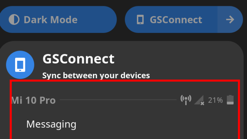The width and height of the screenshot is (247, 139).
Task: Select the Mi 10 Pro device label
Action: point(34,100)
